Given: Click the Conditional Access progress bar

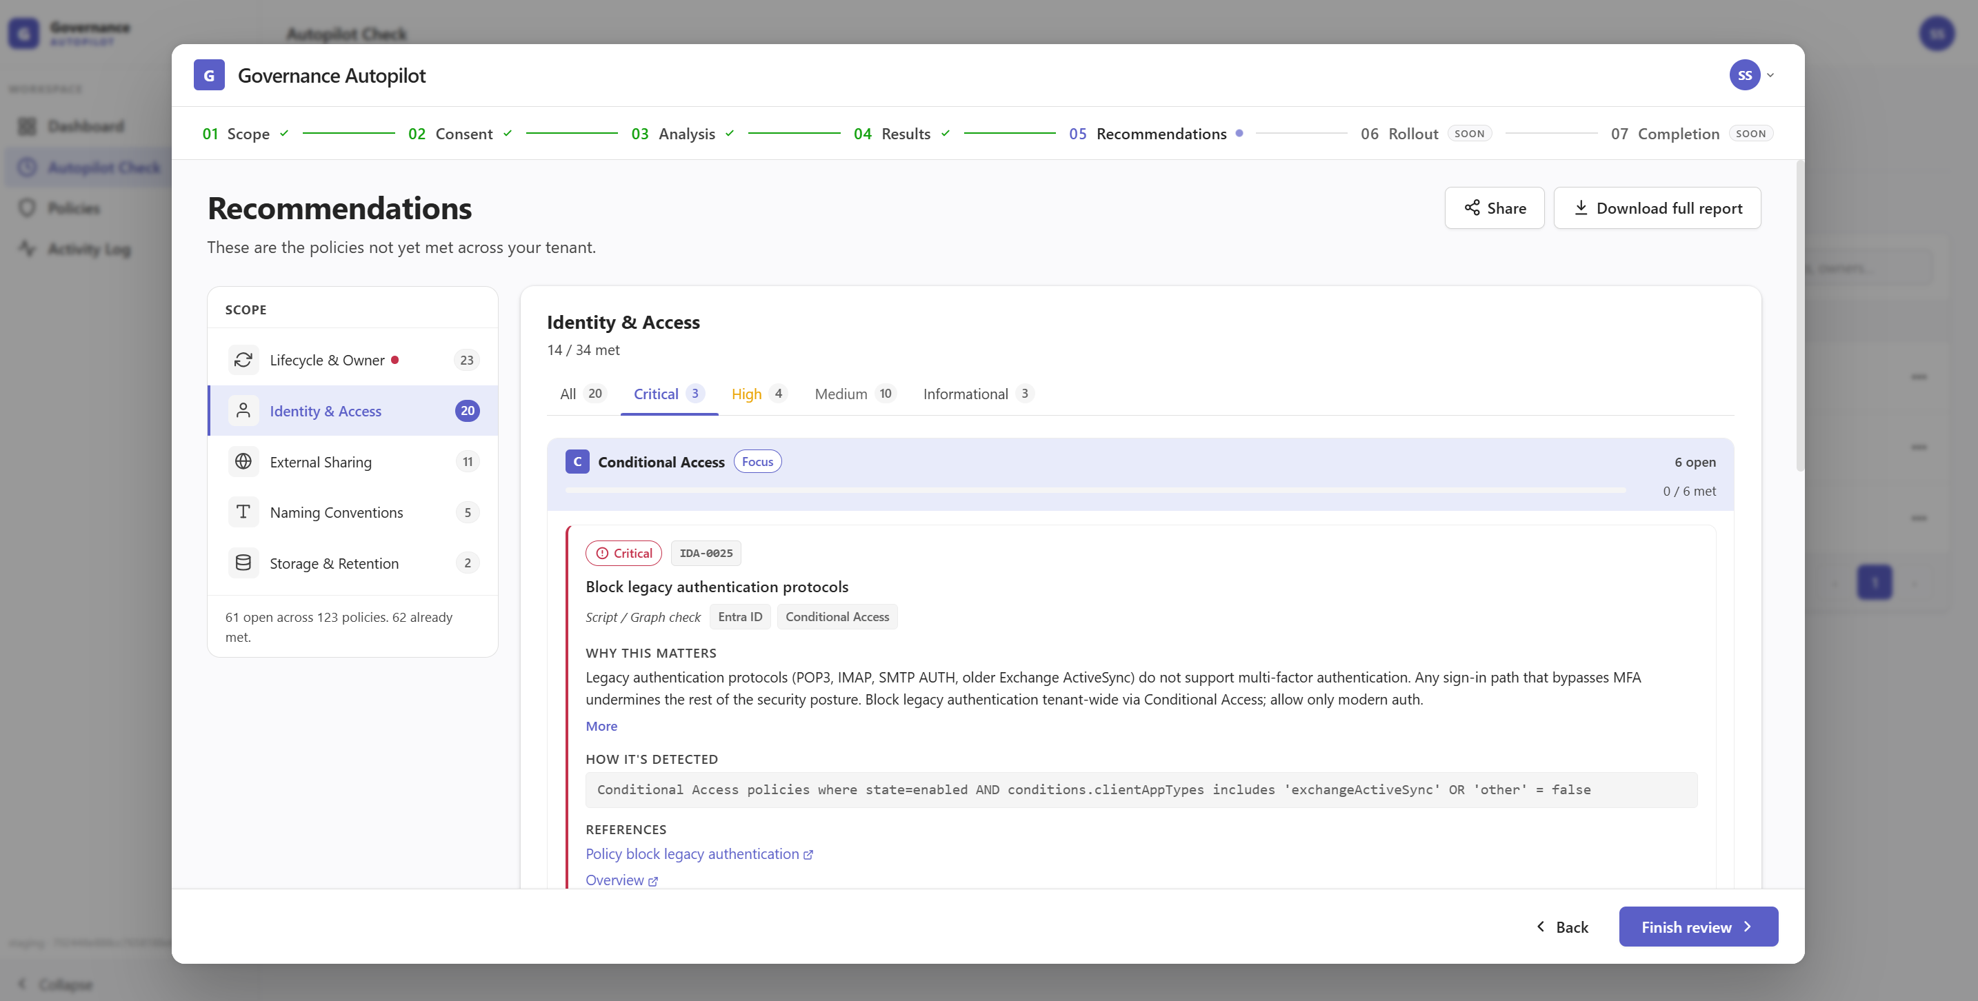Looking at the screenshot, I should pyautogui.click(x=1095, y=489).
